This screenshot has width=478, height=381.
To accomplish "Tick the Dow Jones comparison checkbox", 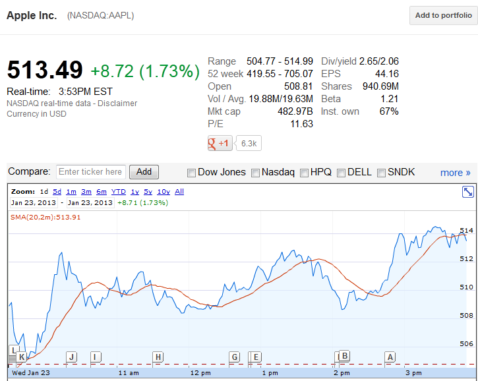I will (x=191, y=173).
